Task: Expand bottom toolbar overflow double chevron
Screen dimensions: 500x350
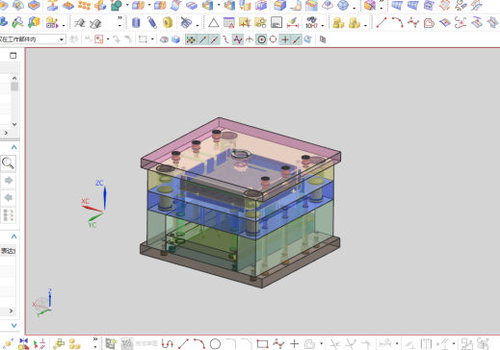Action: point(95,339)
